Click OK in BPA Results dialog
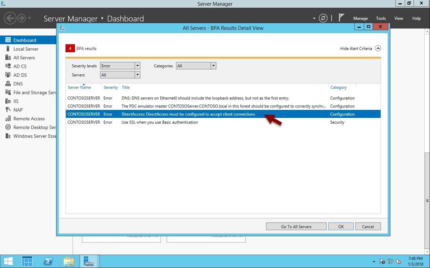The width and height of the screenshot is (430, 268). point(341,226)
